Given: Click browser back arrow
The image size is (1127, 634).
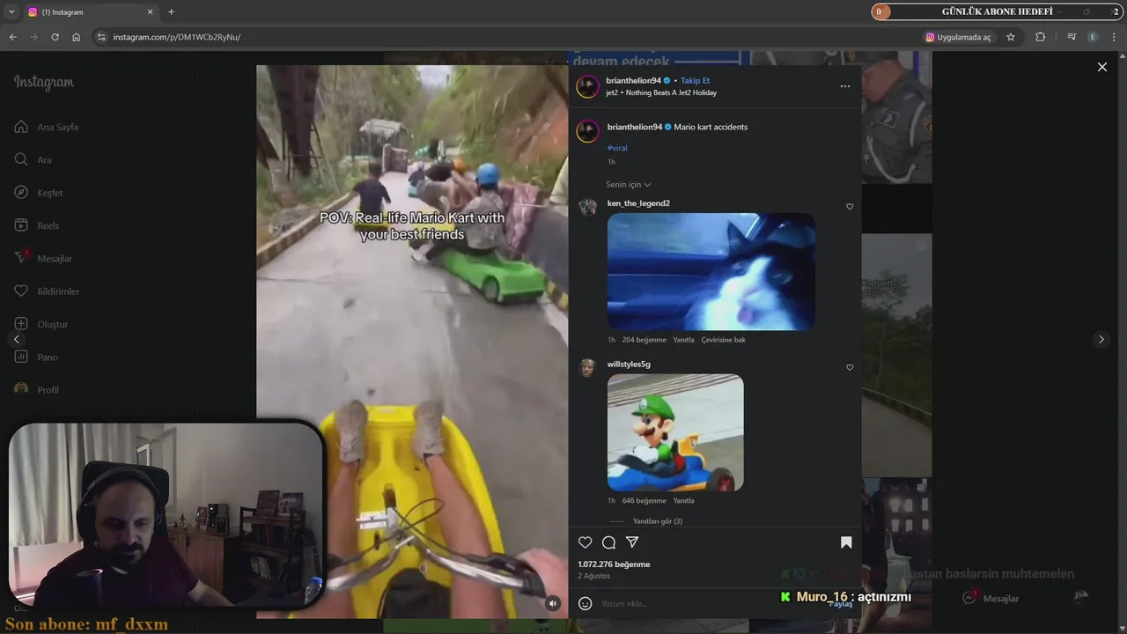Looking at the screenshot, I should pyautogui.click(x=12, y=37).
